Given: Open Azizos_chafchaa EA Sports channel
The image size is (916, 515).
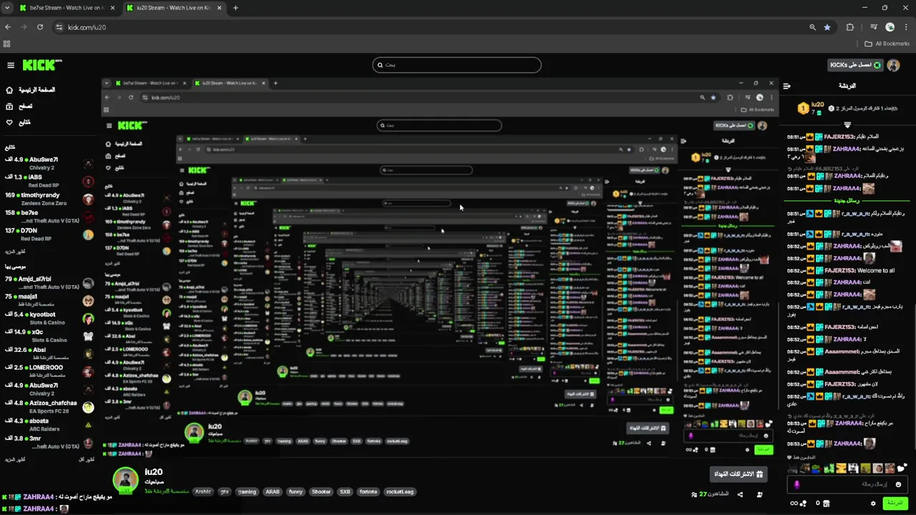Looking at the screenshot, I should (49, 407).
